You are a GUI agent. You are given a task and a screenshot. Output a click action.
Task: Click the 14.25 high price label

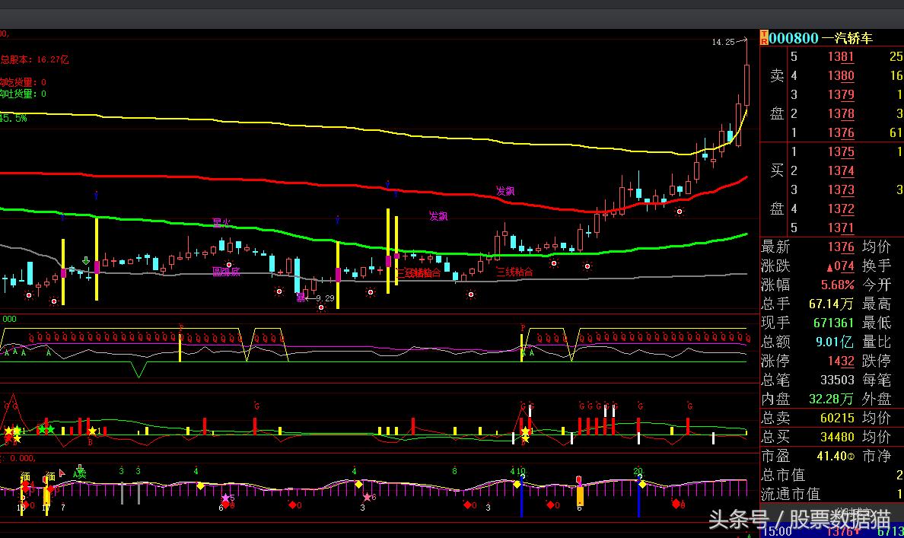coord(723,42)
